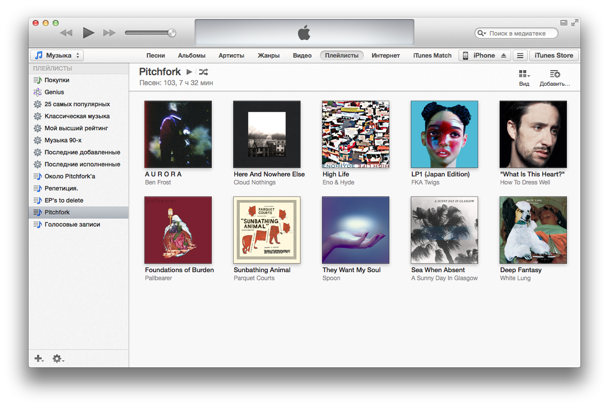609x407 pixels.
Task: Open the iTunes Store button
Action: click(554, 56)
